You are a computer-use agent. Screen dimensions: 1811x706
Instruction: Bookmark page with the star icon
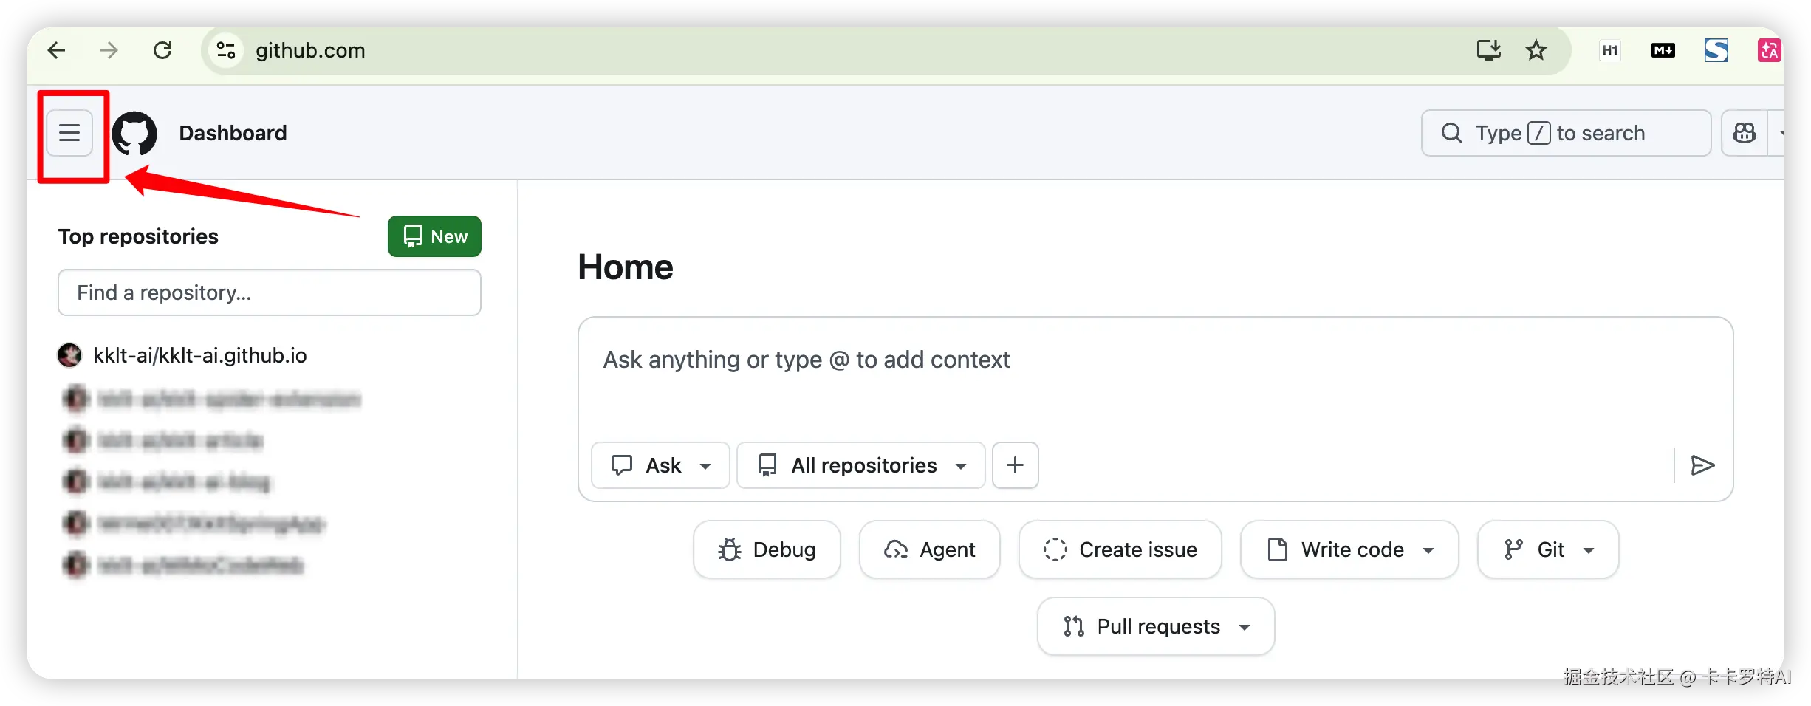point(1536,50)
